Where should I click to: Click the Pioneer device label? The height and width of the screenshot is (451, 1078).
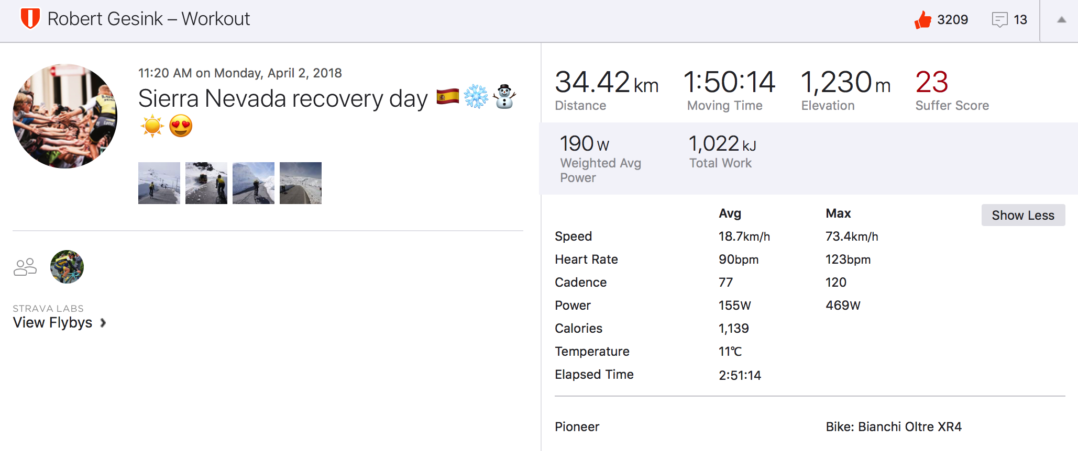[577, 426]
